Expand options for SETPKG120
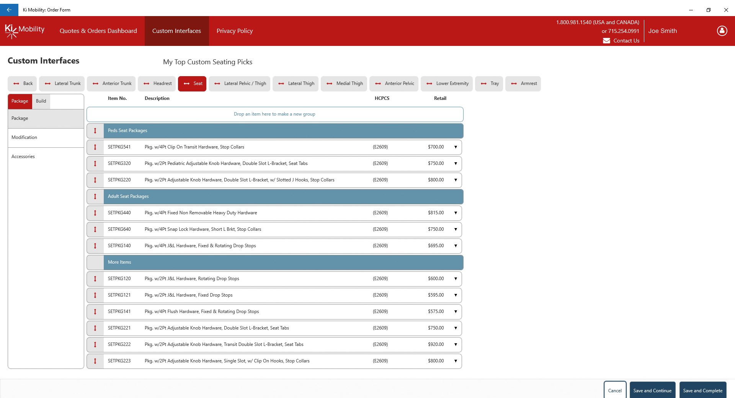This screenshot has width=735, height=398. point(456,279)
